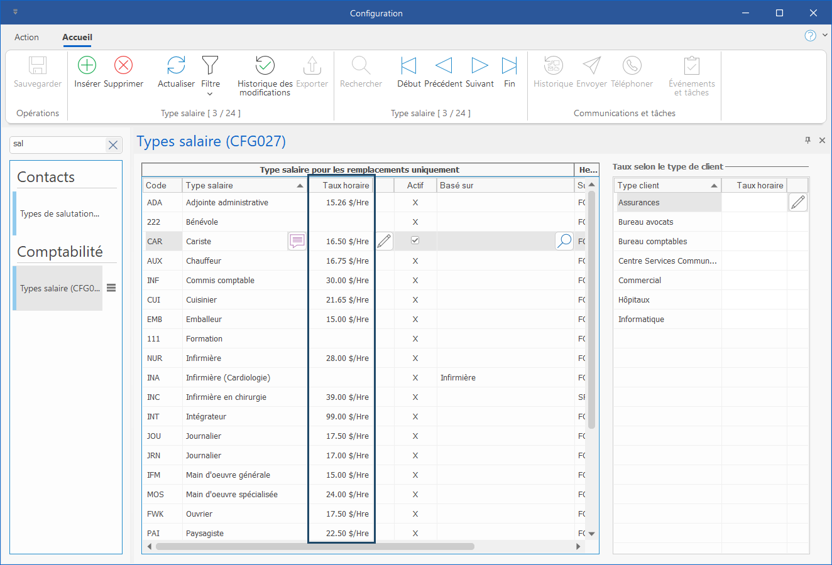Jump to first record with Début
Viewport: 832px width, 565px height.
[408, 65]
